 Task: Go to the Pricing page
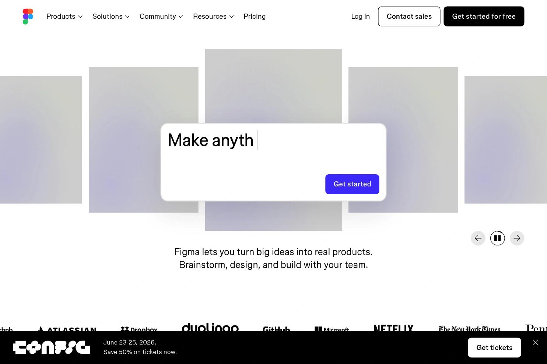pyautogui.click(x=255, y=17)
